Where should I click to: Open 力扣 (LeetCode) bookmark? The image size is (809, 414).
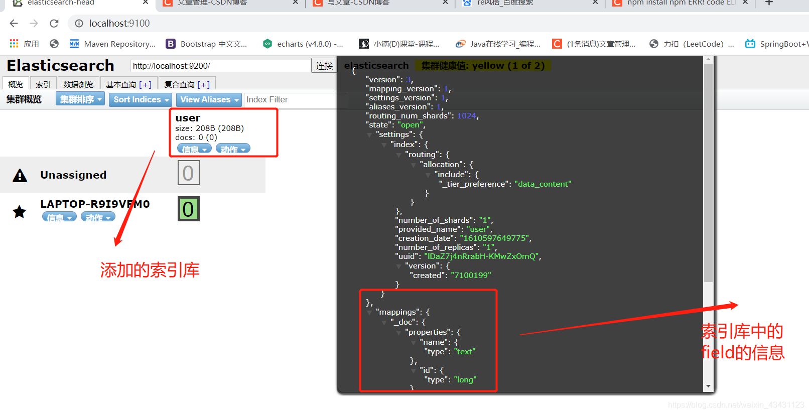692,44
